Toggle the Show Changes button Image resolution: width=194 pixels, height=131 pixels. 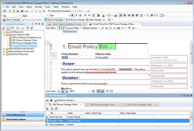coord(12,20)
